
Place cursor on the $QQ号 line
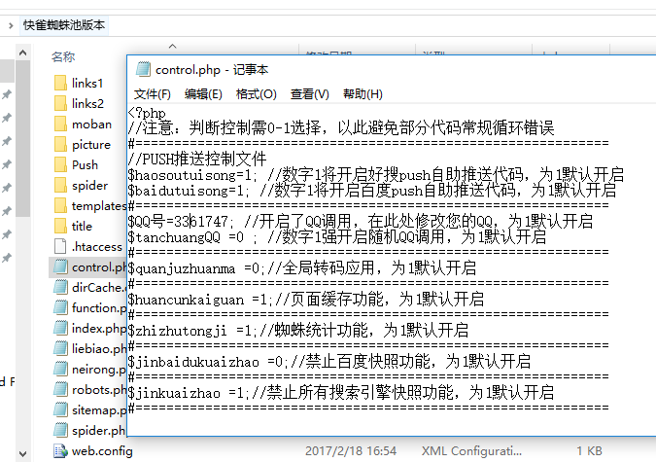pyautogui.click(x=361, y=221)
